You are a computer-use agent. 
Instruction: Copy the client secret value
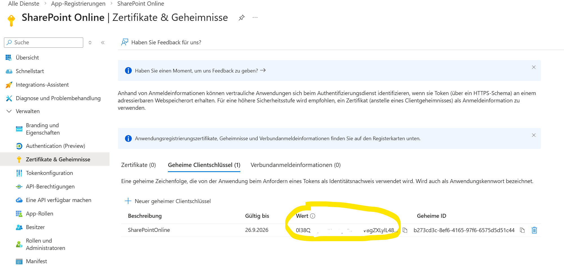pos(405,230)
